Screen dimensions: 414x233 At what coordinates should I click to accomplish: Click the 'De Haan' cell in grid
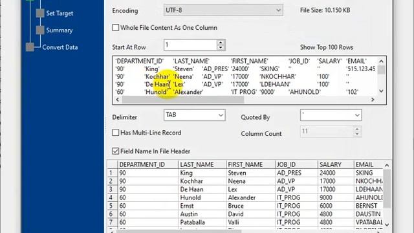pyautogui.click(x=202, y=190)
